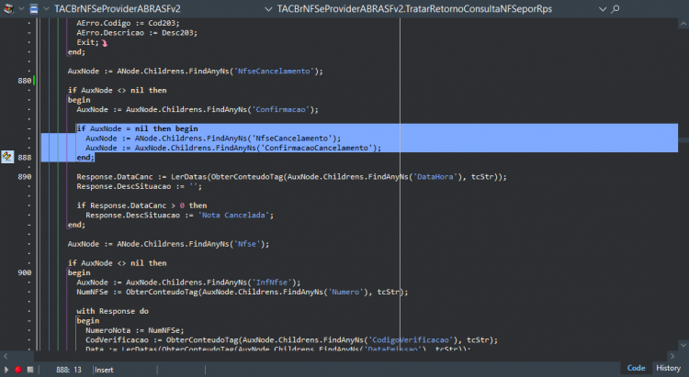Click the 'InfNfse' string literal

point(272,283)
